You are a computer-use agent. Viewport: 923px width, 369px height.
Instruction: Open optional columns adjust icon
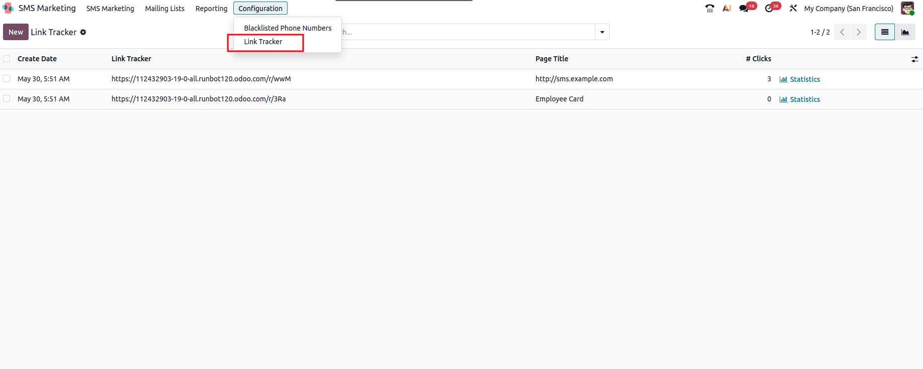pos(915,59)
